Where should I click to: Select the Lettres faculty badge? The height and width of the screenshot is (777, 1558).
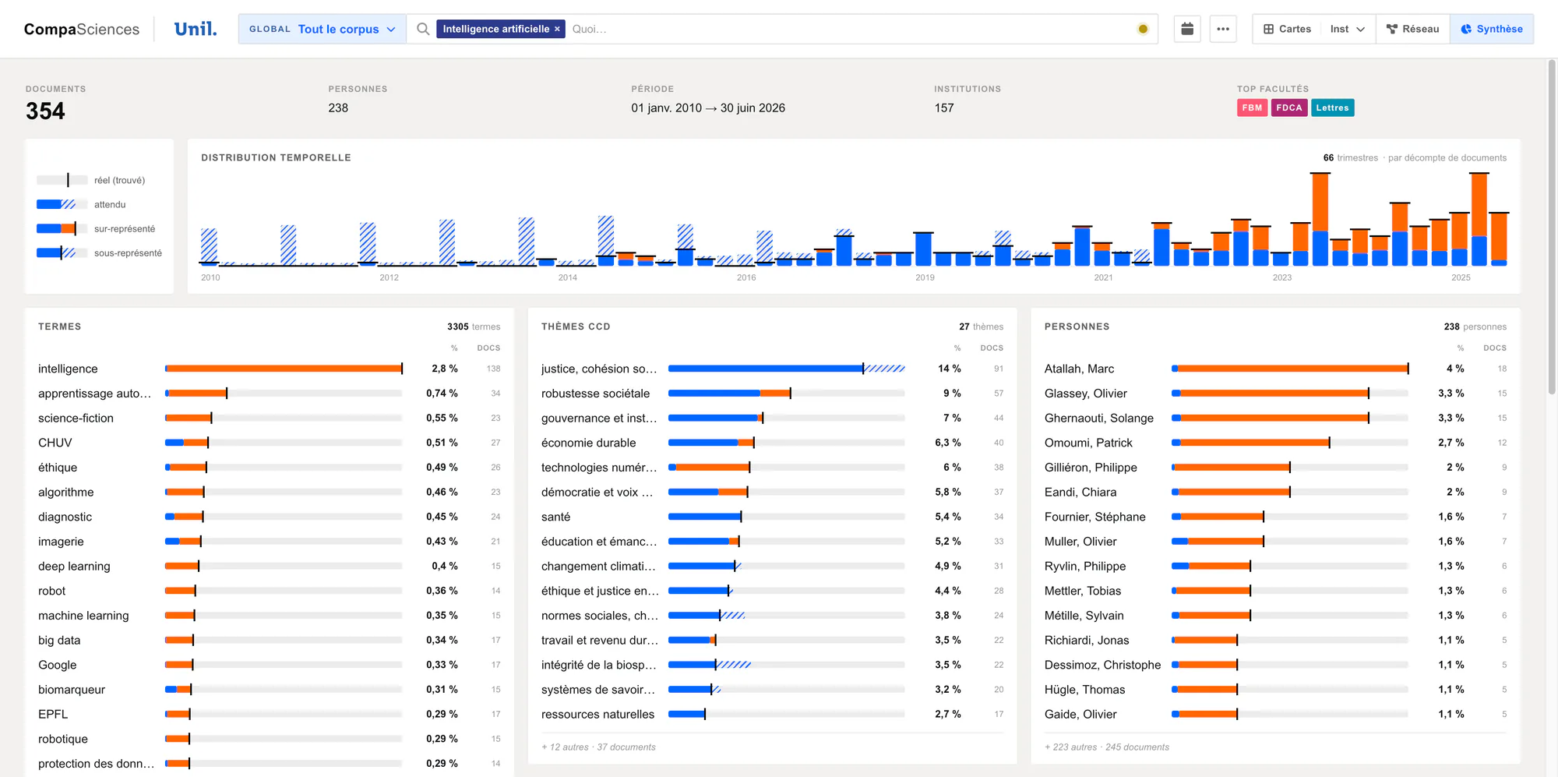[x=1332, y=108]
